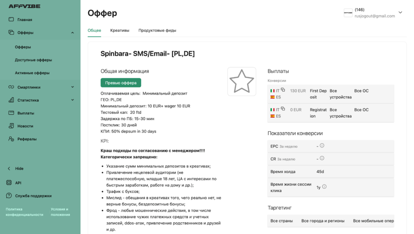Copy the 0 EUR Registration payout row

(x=283, y=109)
